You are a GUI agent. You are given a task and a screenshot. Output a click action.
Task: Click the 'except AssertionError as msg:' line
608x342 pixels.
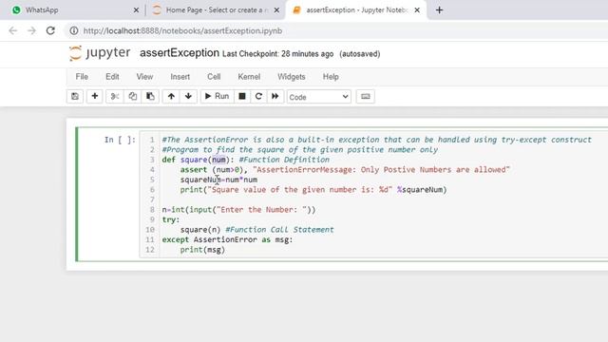click(227, 240)
